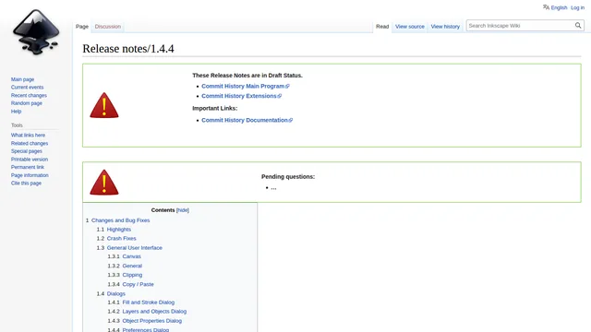
Task: Open the Page tab
Action: click(82, 27)
